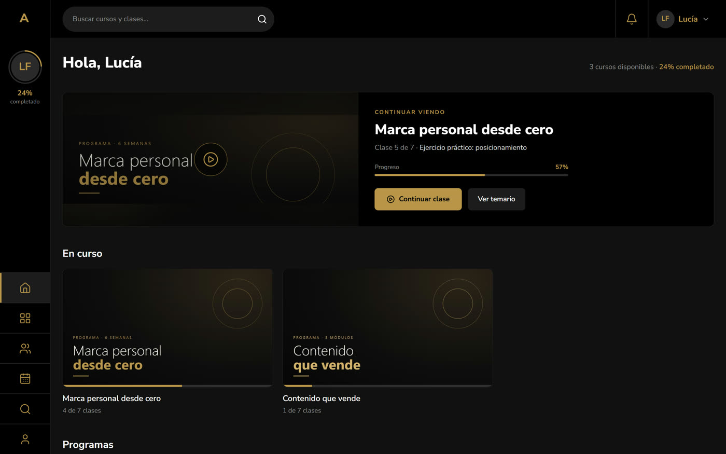Viewport: 726px width, 454px height.
Task: Click the gold A logo in the sidebar
Action: coord(24,18)
